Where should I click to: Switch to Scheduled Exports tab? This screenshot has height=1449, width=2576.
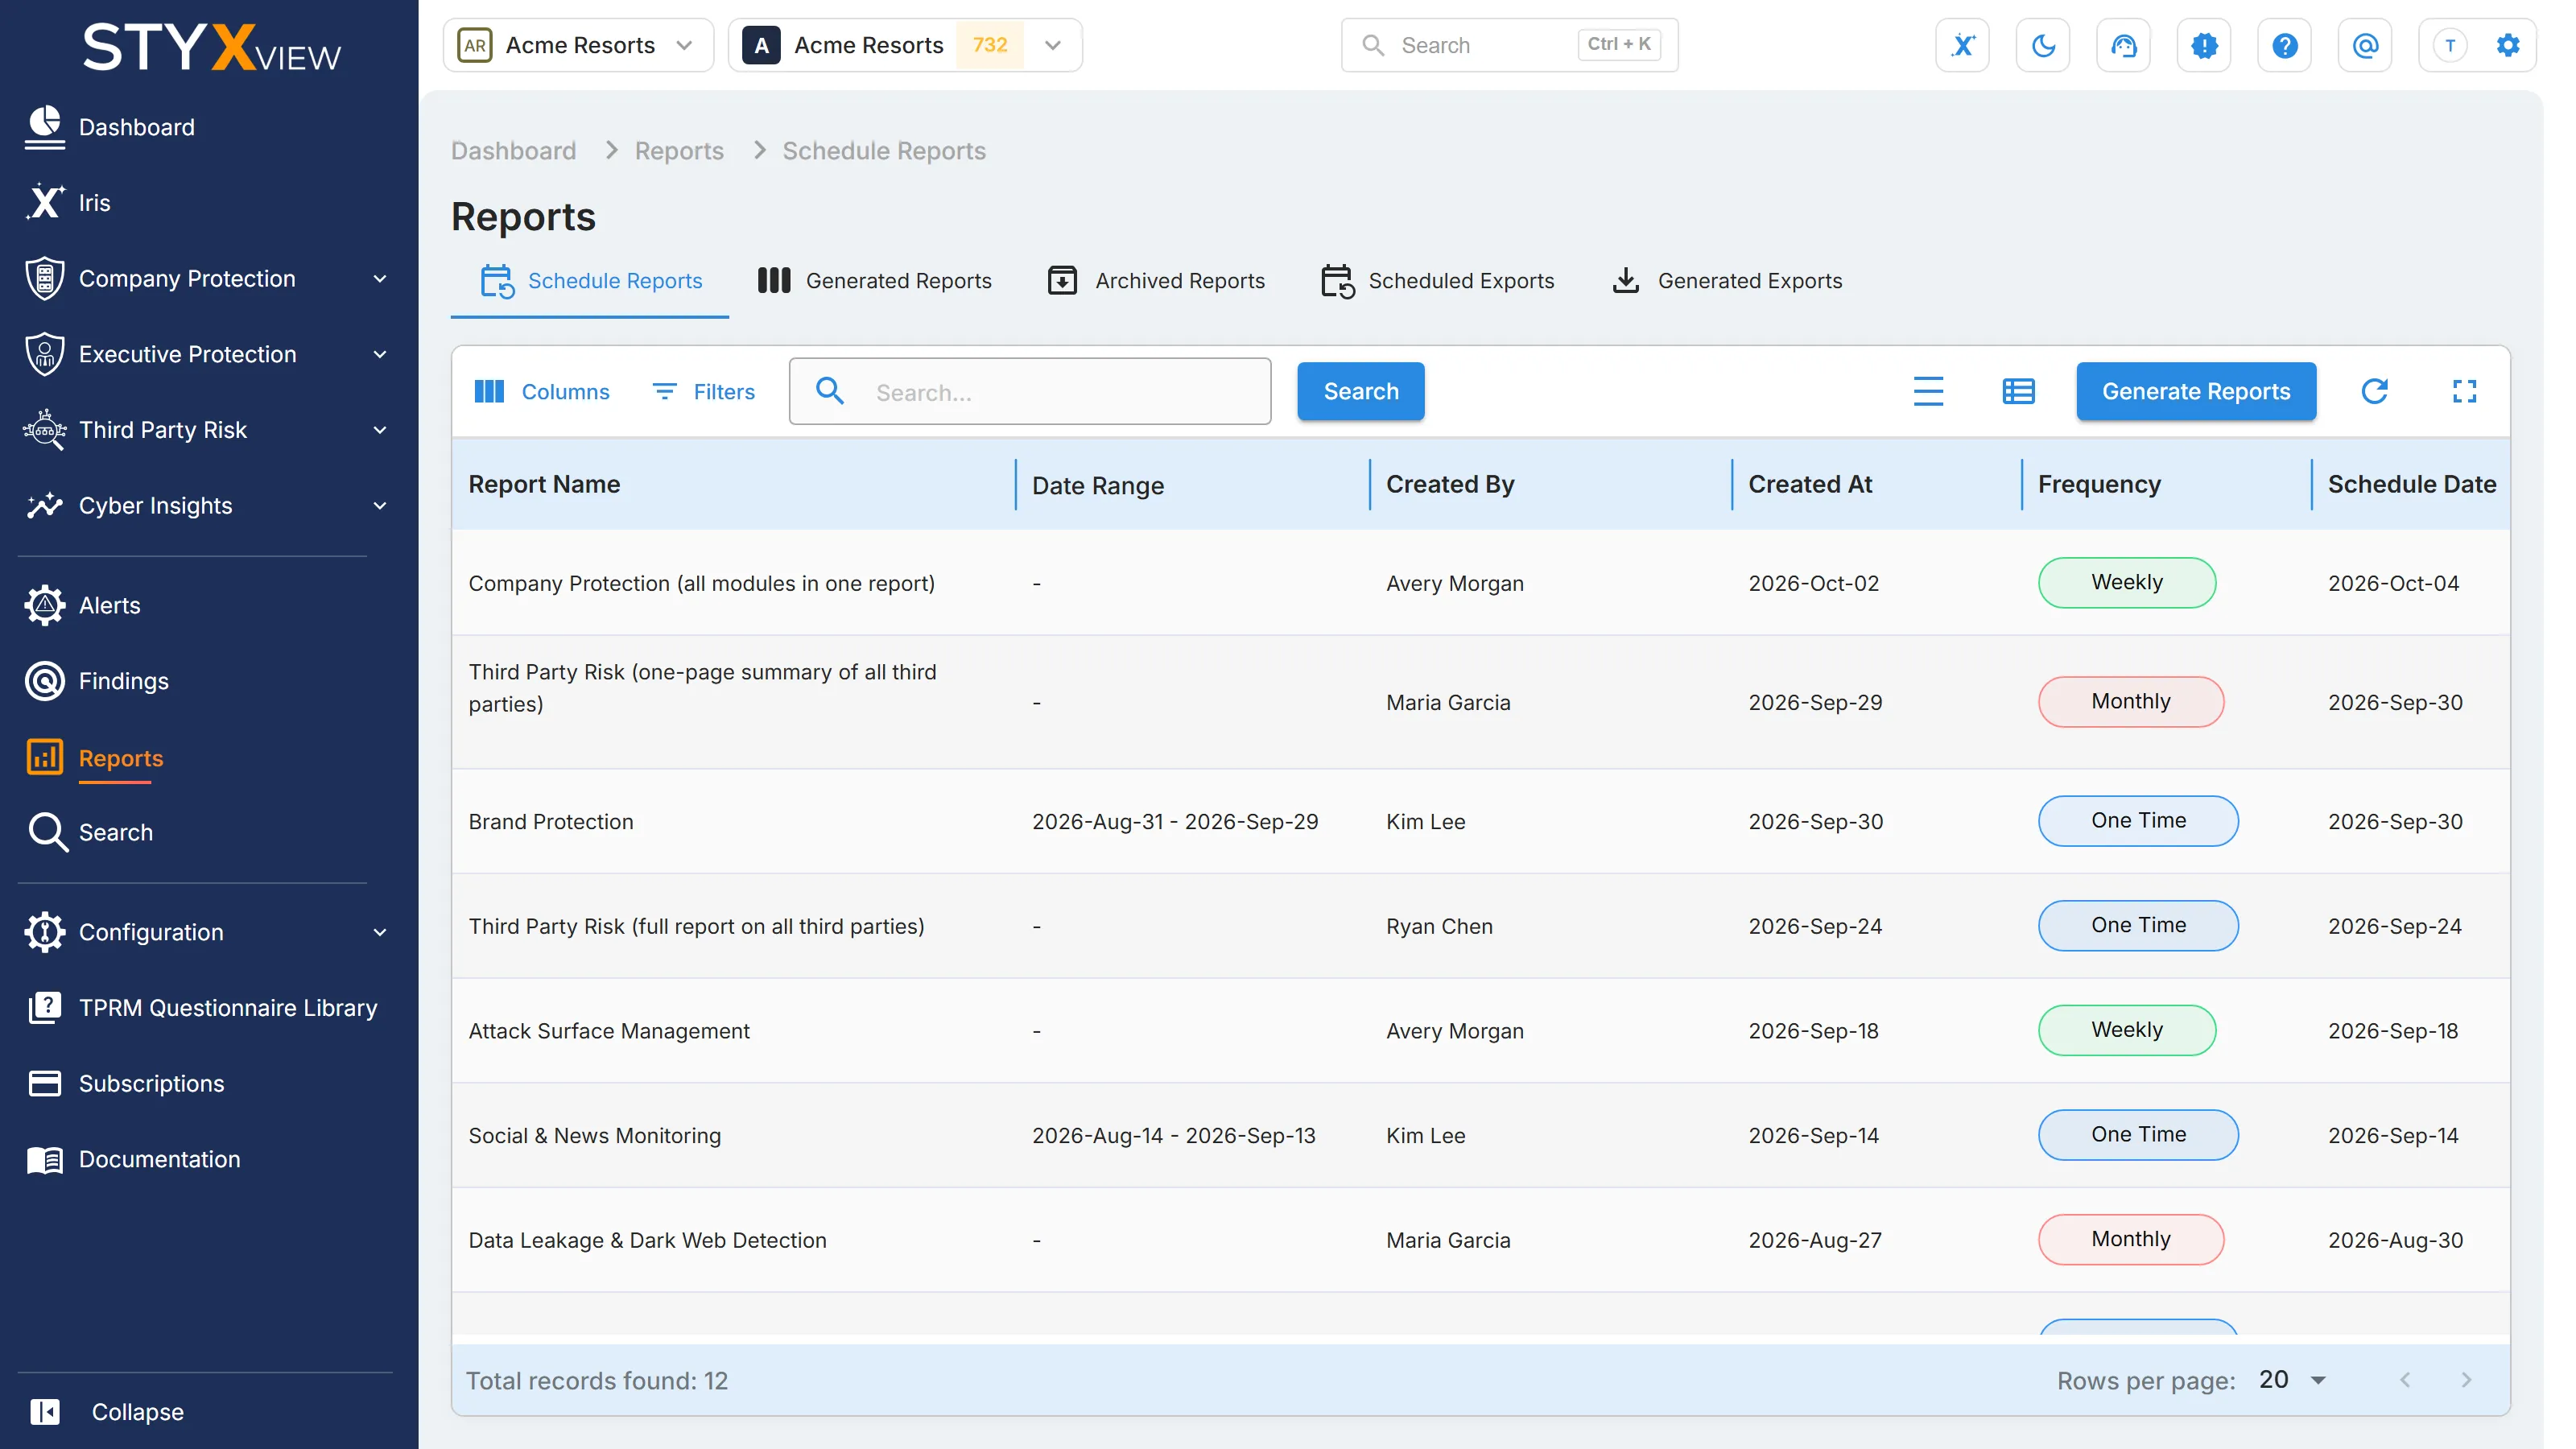[1437, 281]
